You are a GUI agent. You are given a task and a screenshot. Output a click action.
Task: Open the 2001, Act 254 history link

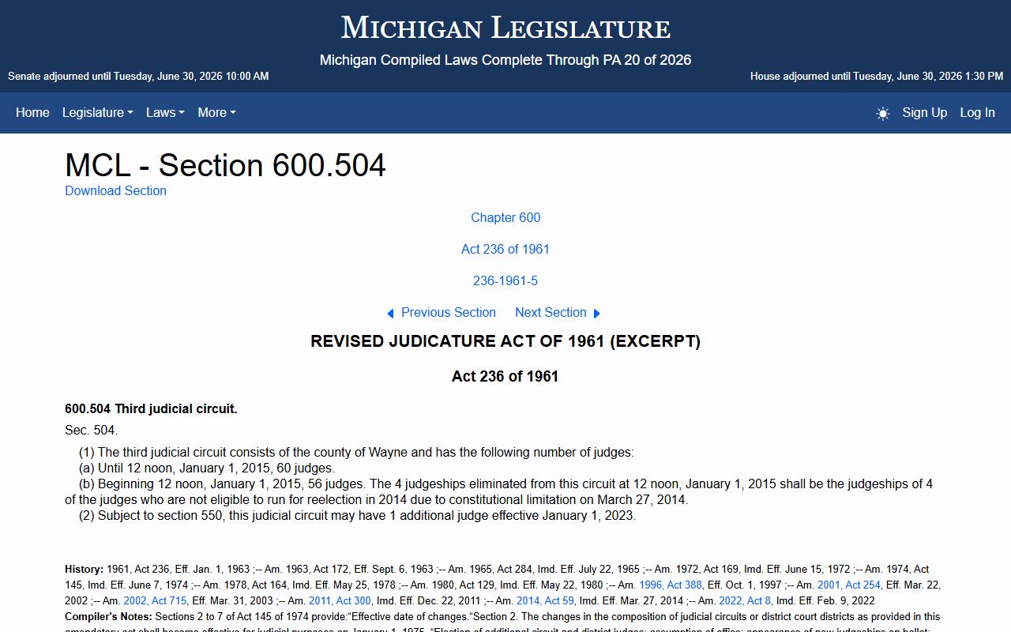[x=848, y=585]
